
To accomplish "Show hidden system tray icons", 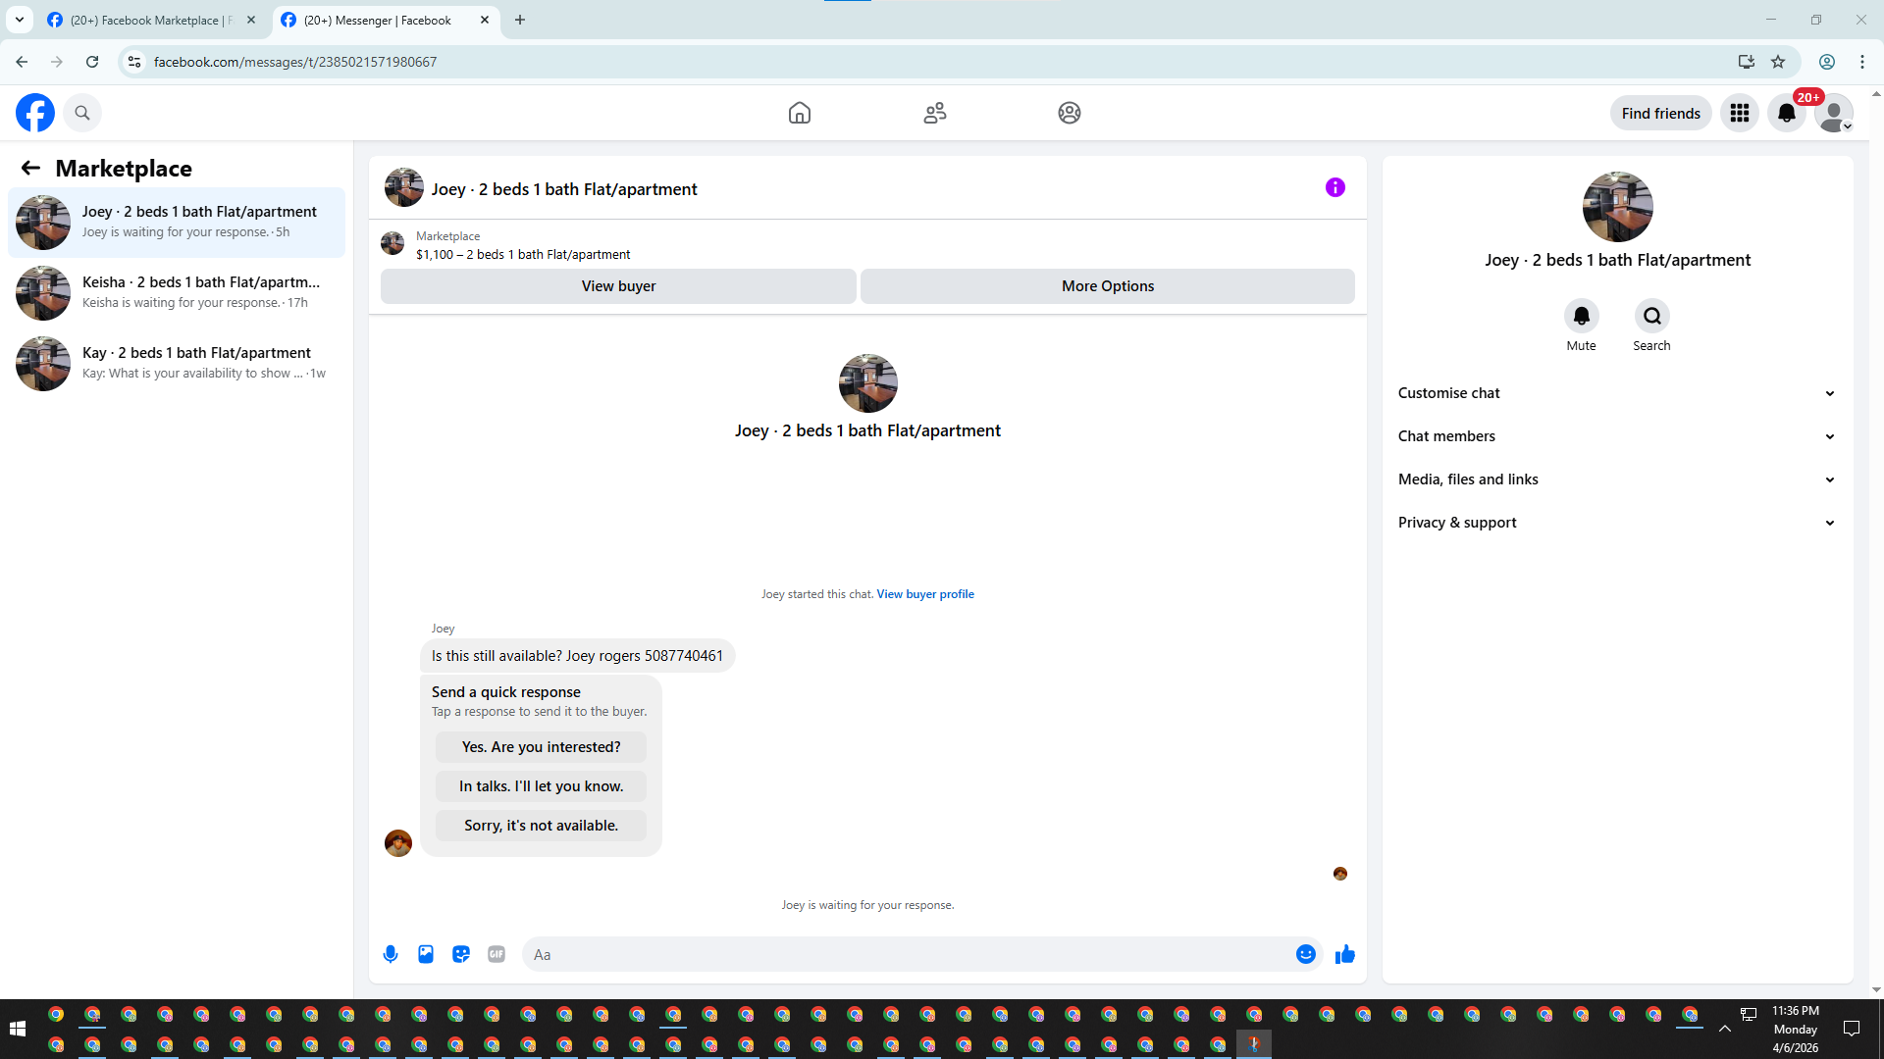I will point(1724,1029).
